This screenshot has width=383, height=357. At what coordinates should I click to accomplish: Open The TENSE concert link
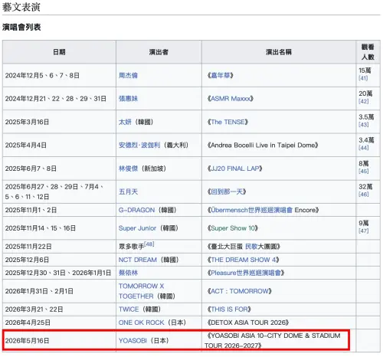[x=228, y=122]
